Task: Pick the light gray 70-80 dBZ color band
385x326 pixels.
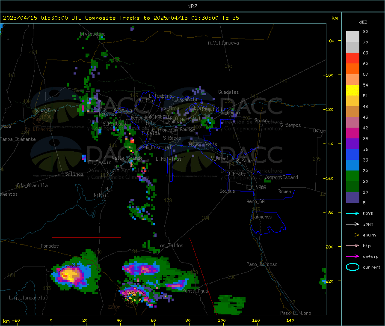Action: pyautogui.click(x=352, y=37)
